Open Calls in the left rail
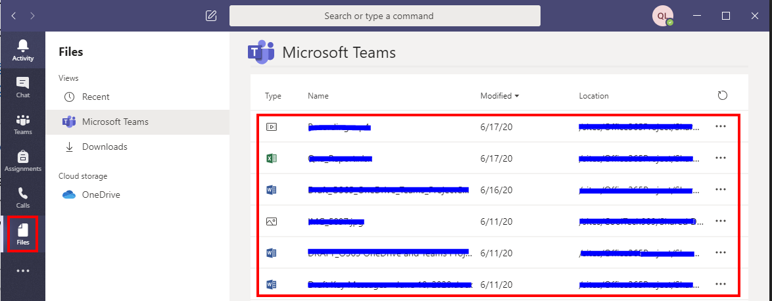The height and width of the screenshot is (301, 772). (x=22, y=197)
